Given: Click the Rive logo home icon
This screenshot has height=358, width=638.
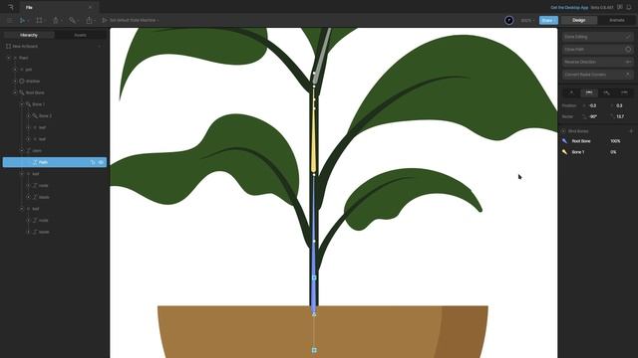Looking at the screenshot, I should (11, 7).
